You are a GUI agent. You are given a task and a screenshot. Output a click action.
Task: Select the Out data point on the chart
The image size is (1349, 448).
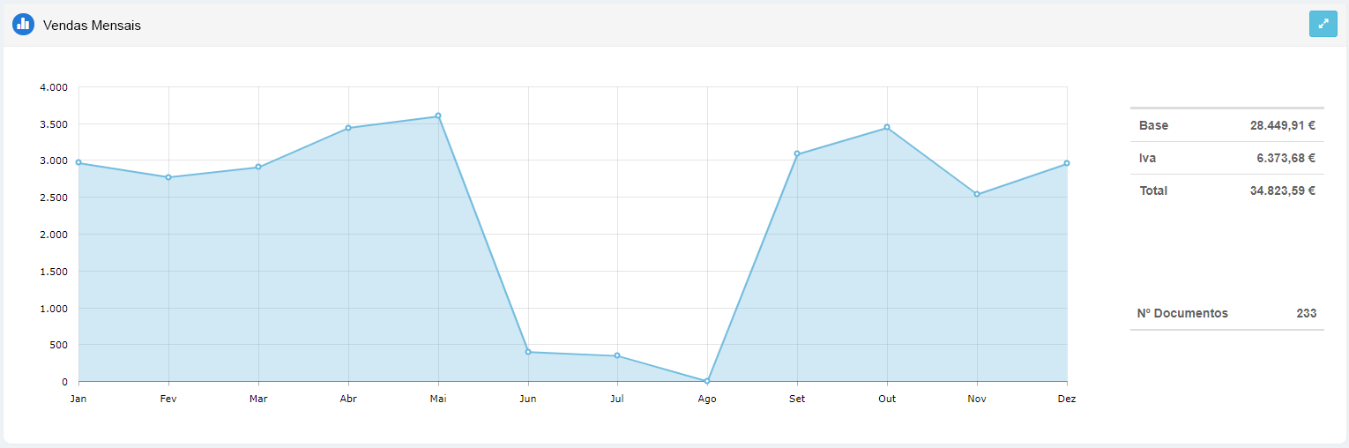click(x=887, y=127)
